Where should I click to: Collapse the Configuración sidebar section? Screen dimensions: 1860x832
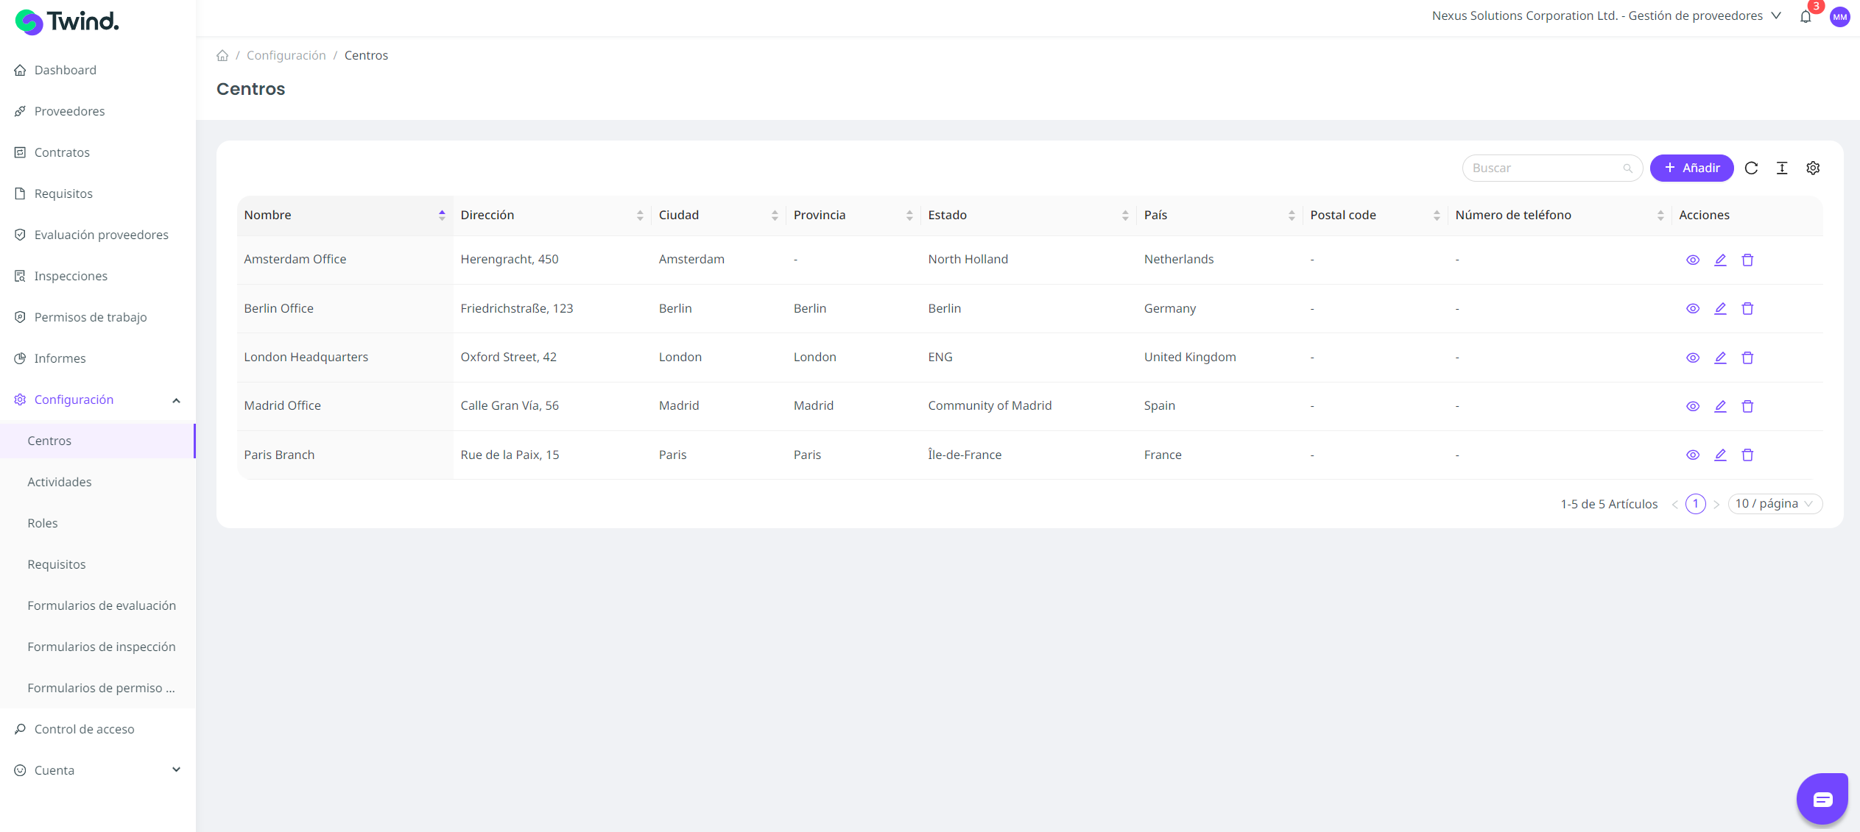point(176,400)
